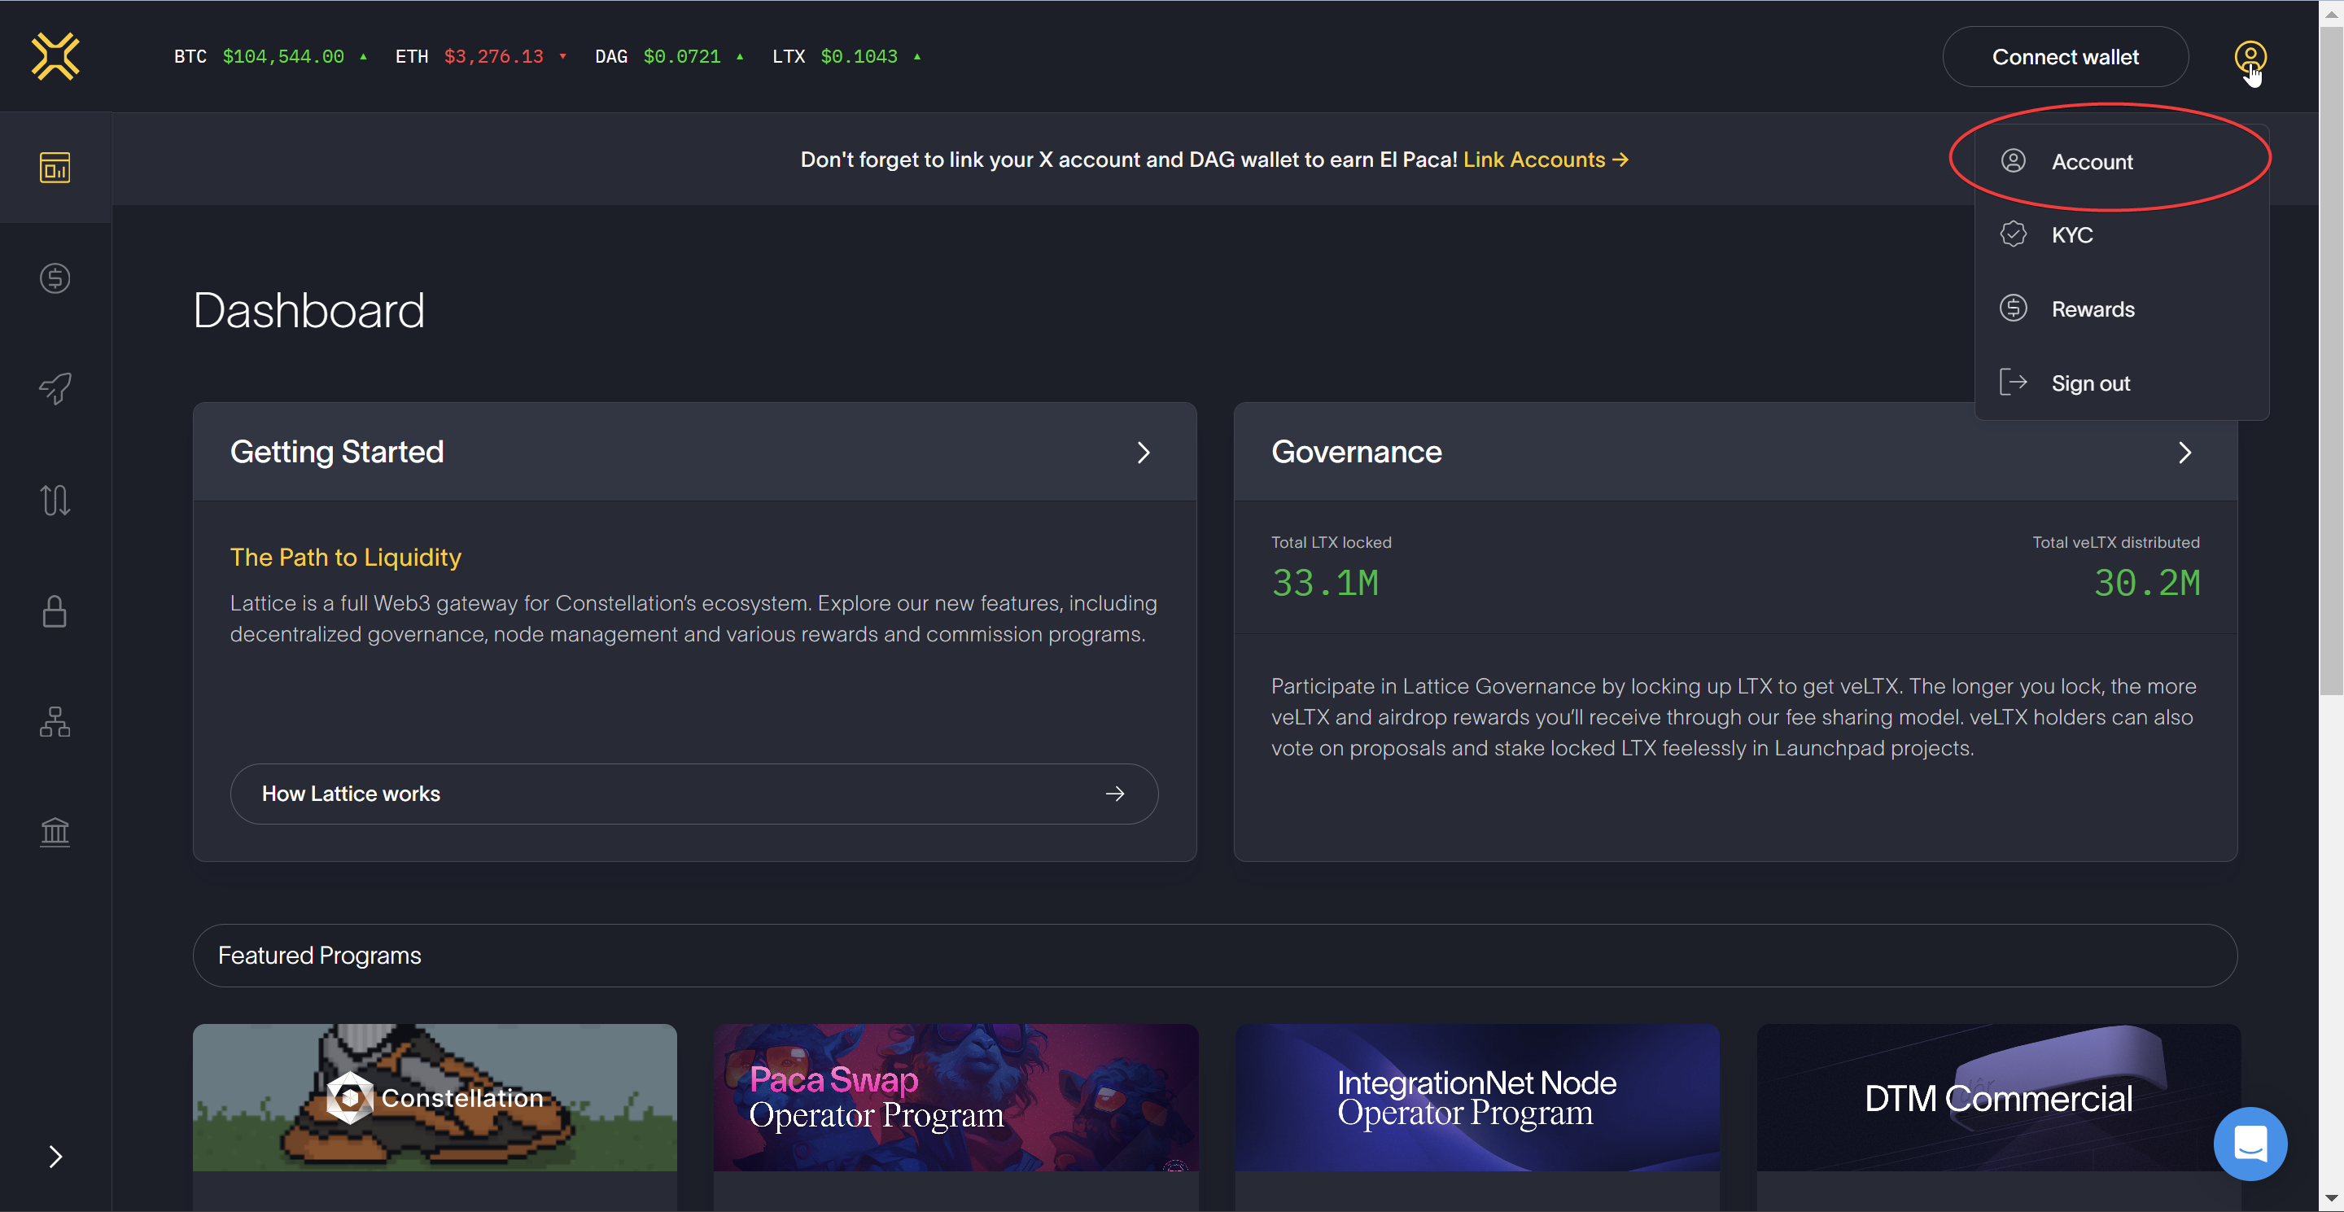Follow the Link Accounts link

click(x=1545, y=160)
